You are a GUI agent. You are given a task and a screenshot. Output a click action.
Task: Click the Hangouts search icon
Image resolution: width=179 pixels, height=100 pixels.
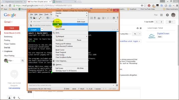pos(23,61)
